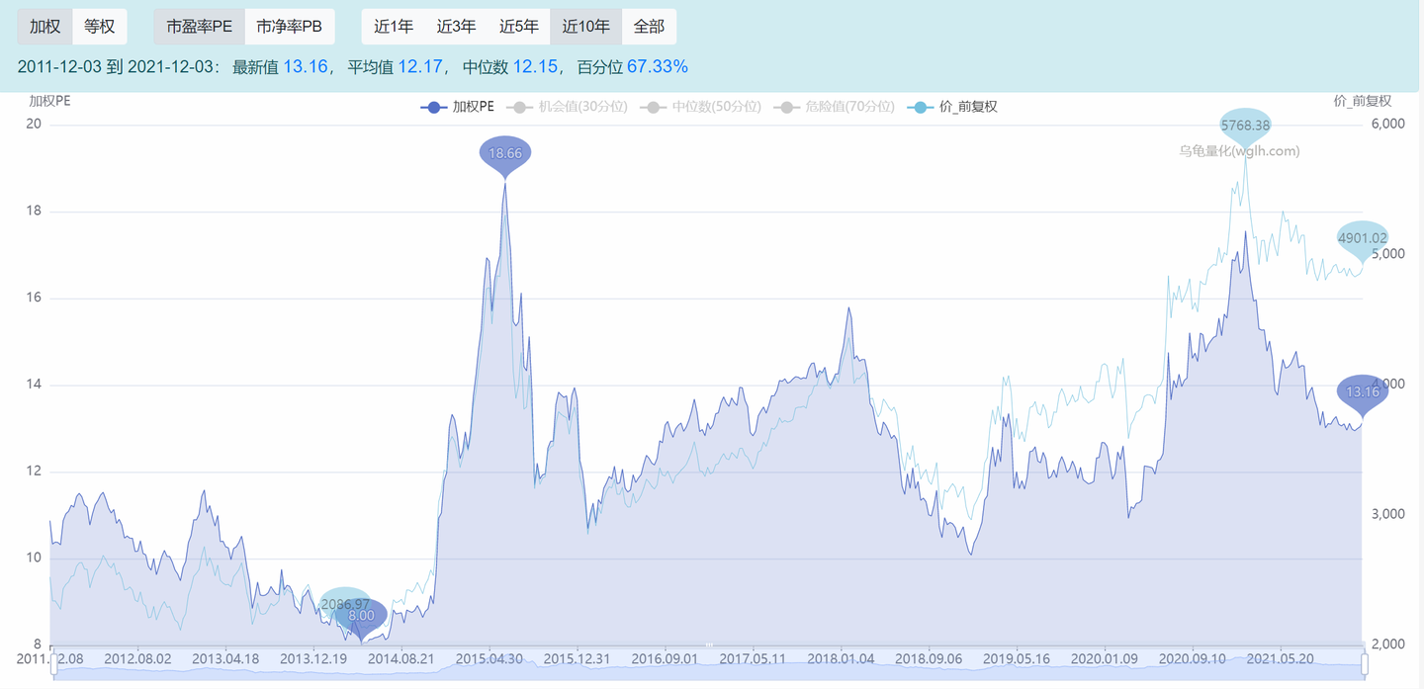The width and height of the screenshot is (1424, 689).
Task: Select the 近1年 time range option
Action: (393, 26)
